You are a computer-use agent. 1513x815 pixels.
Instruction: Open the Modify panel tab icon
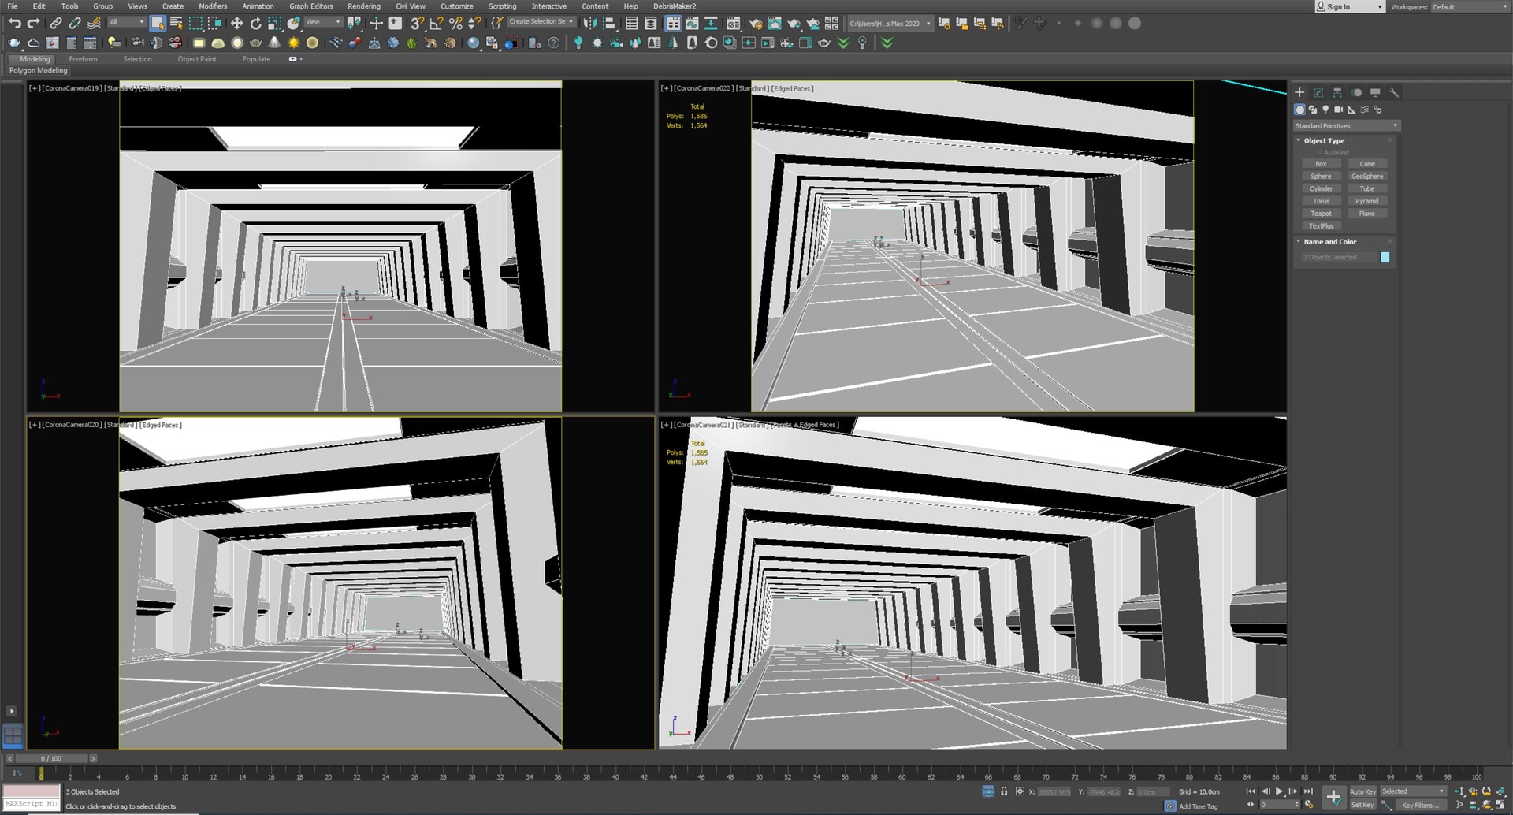coord(1318,92)
